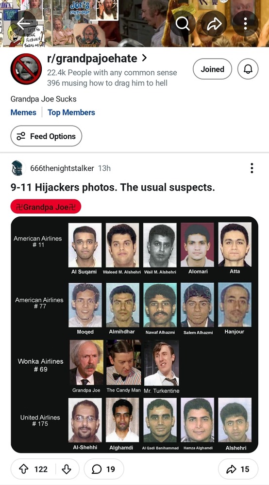Share the post with 15 shares button
269x485 pixels.
click(x=238, y=469)
